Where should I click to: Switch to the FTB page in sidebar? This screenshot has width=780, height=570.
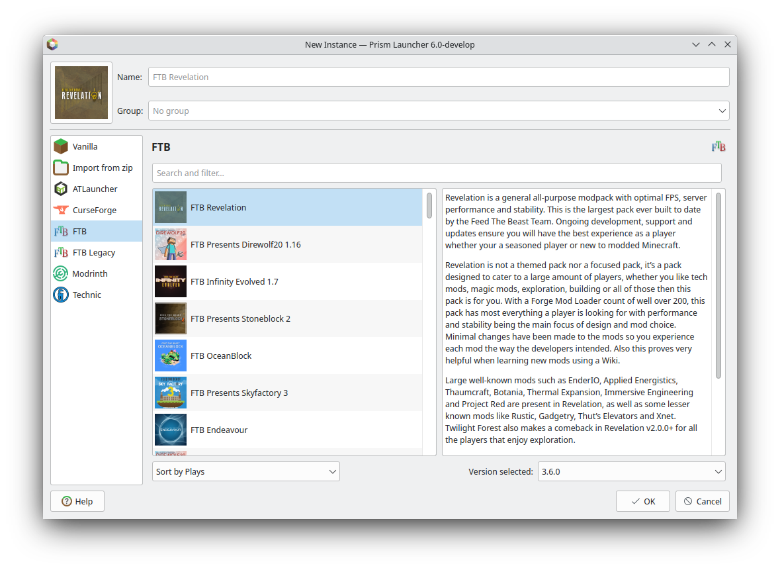point(97,231)
